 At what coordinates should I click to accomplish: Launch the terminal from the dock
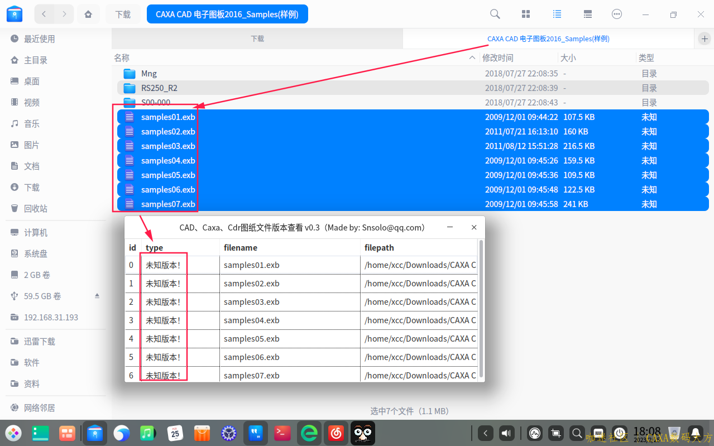click(282, 433)
